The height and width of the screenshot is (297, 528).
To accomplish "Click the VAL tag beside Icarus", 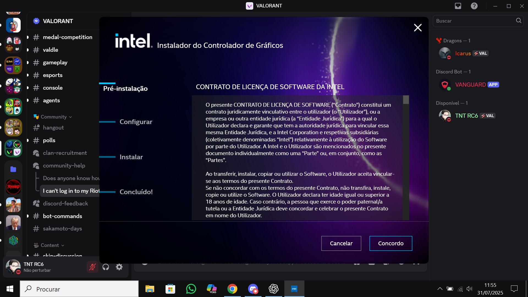I will (480, 53).
